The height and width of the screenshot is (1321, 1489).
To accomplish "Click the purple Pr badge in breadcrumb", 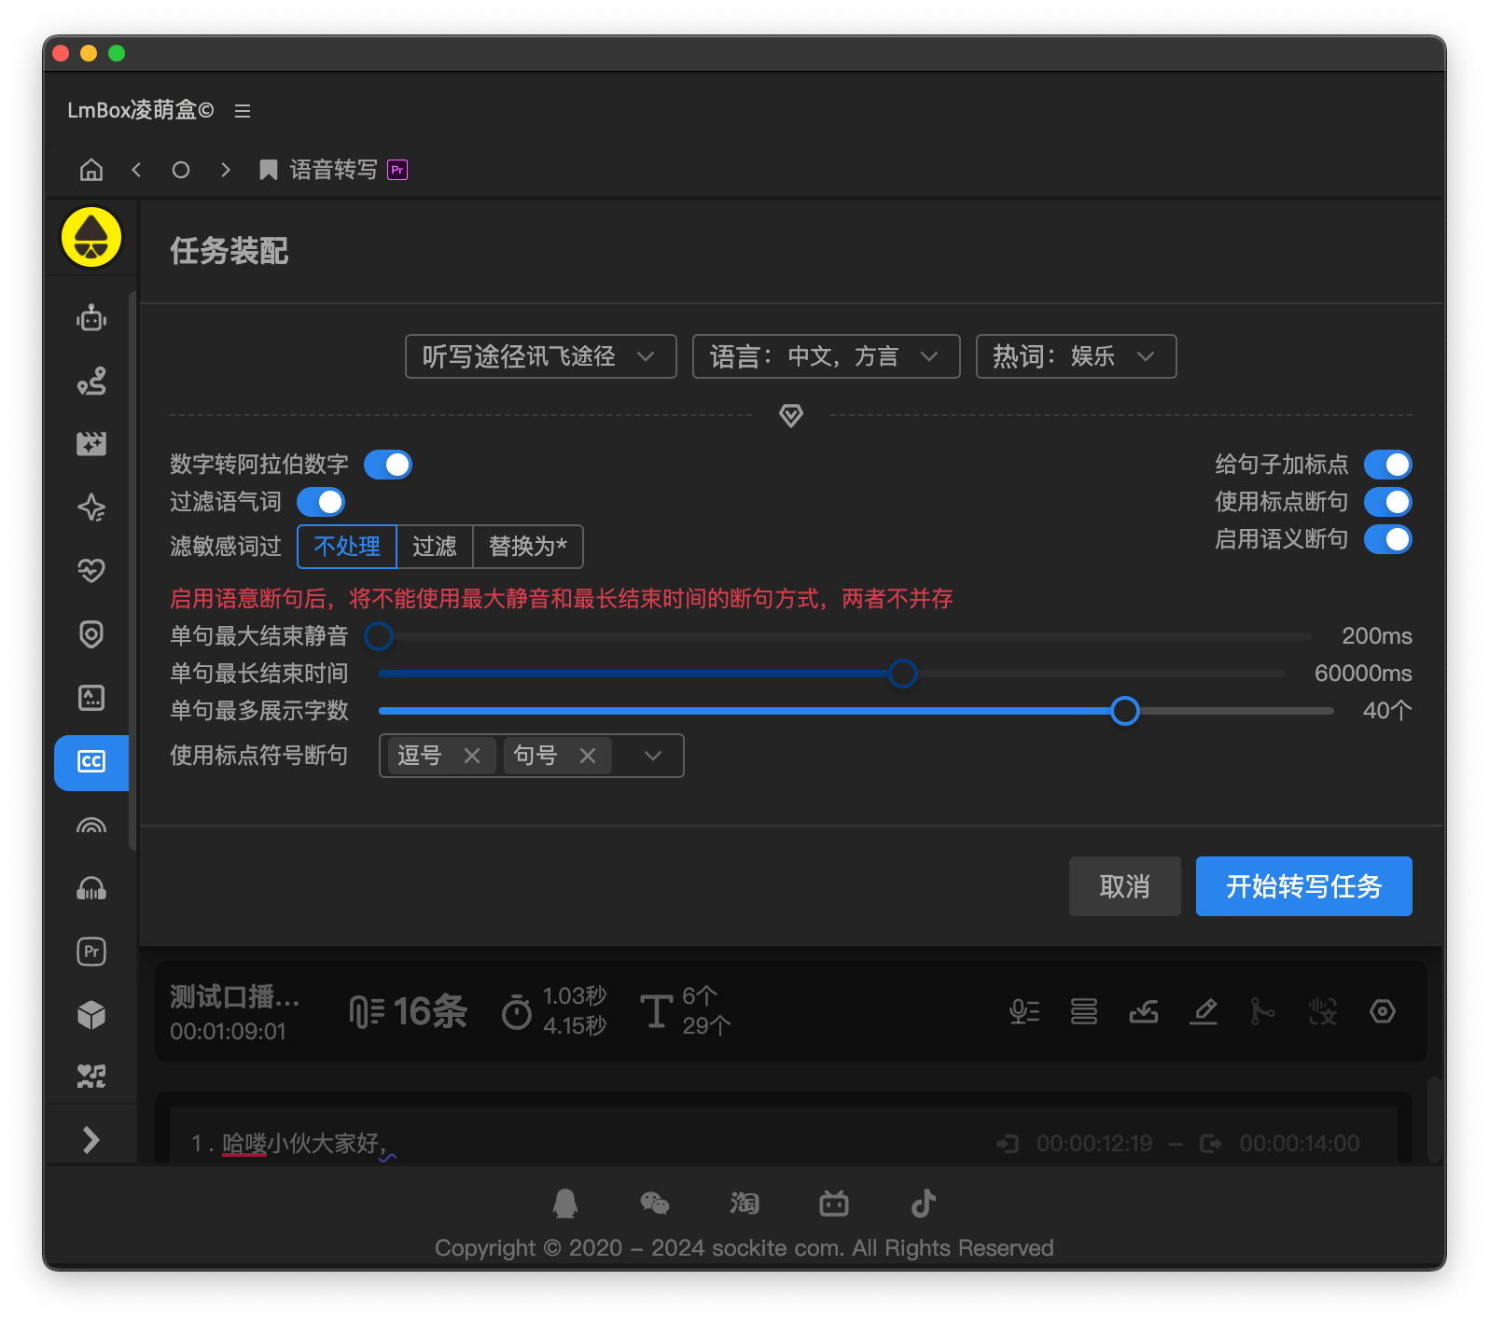I will [397, 170].
